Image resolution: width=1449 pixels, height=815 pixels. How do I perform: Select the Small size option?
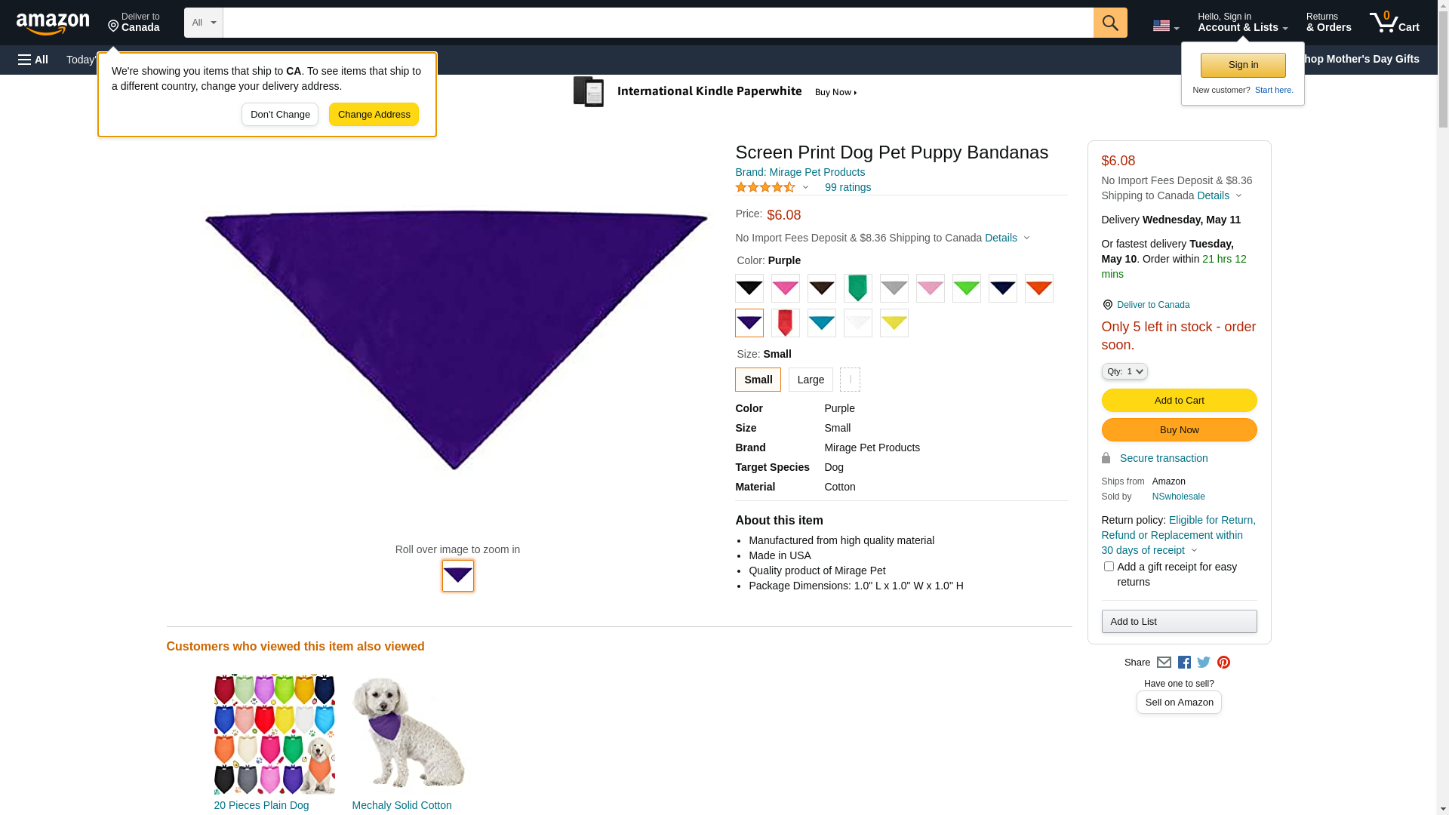click(758, 380)
